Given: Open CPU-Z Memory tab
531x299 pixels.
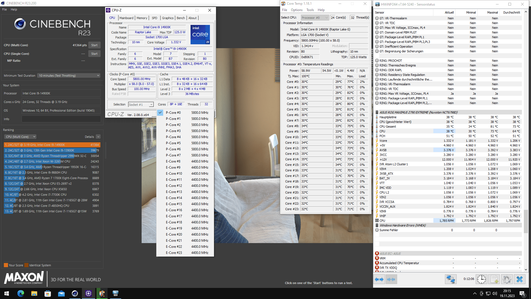Looking at the screenshot, I should coord(142,18).
